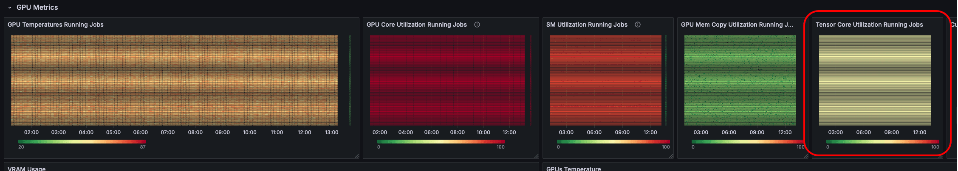Click the GPU Temperatures heatmap

point(174,80)
